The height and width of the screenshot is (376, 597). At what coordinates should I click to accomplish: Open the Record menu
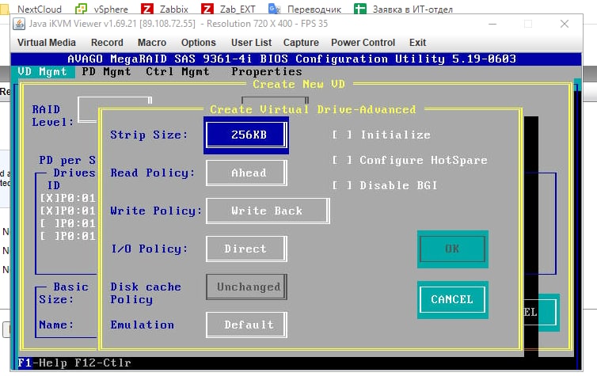[x=107, y=43]
